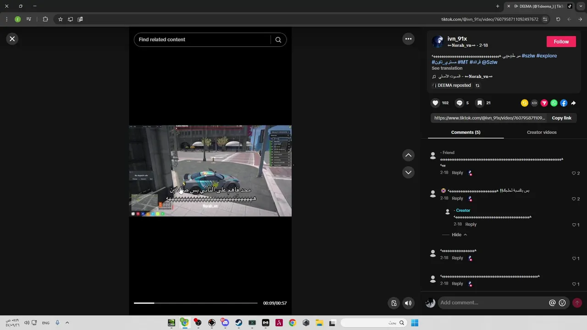Viewport: 587px width, 330px height.
Task: Click the taskbar search box
Action: tap(374, 323)
